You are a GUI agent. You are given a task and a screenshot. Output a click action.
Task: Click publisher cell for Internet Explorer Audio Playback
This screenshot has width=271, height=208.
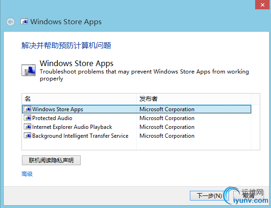(167, 127)
